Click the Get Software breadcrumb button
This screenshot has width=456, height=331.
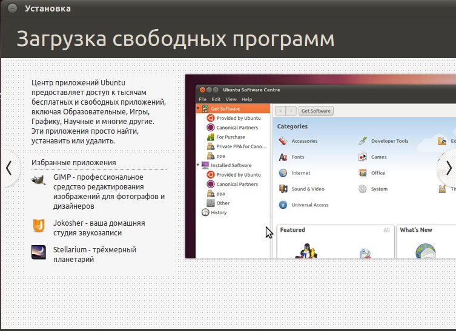[x=316, y=111]
